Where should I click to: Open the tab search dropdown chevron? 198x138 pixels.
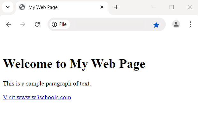click(8, 7)
